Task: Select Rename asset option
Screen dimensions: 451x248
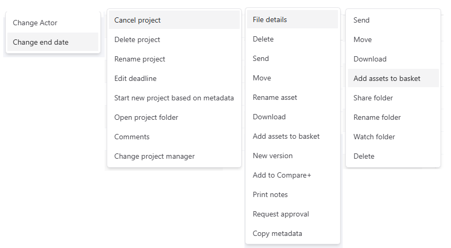Action: tap(275, 97)
